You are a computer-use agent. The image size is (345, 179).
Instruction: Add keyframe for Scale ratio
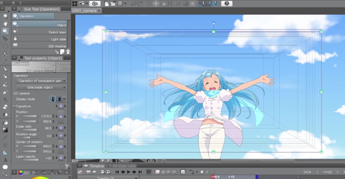[x=61, y=128]
